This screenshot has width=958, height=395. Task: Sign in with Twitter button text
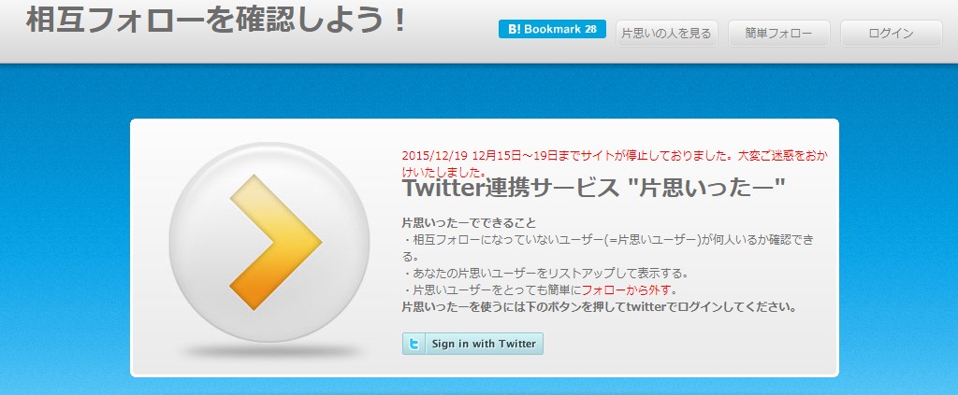click(484, 344)
